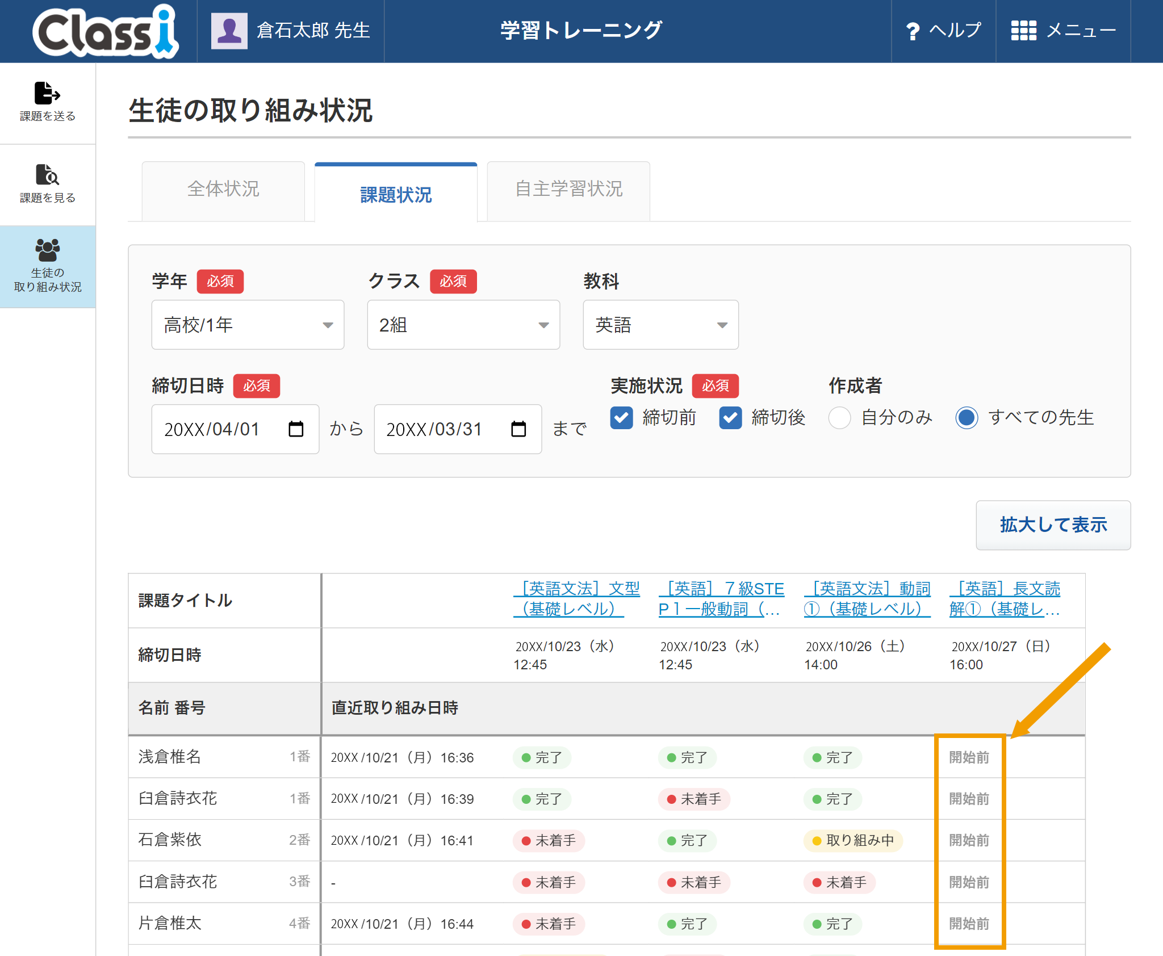The height and width of the screenshot is (956, 1163).
Task: Open the 教科 dropdown showing 英語
Action: pyautogui.click(x=660, y=325)
